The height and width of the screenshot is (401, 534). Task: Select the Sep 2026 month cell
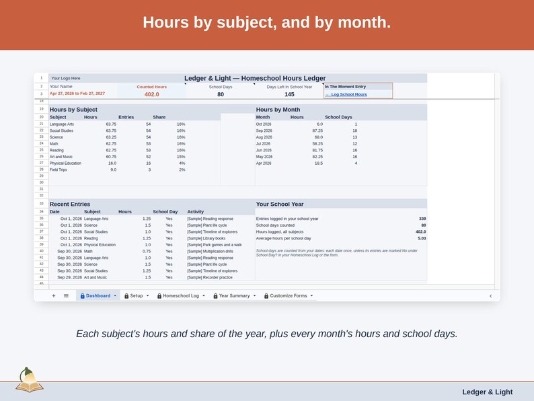tap(264, 131)
